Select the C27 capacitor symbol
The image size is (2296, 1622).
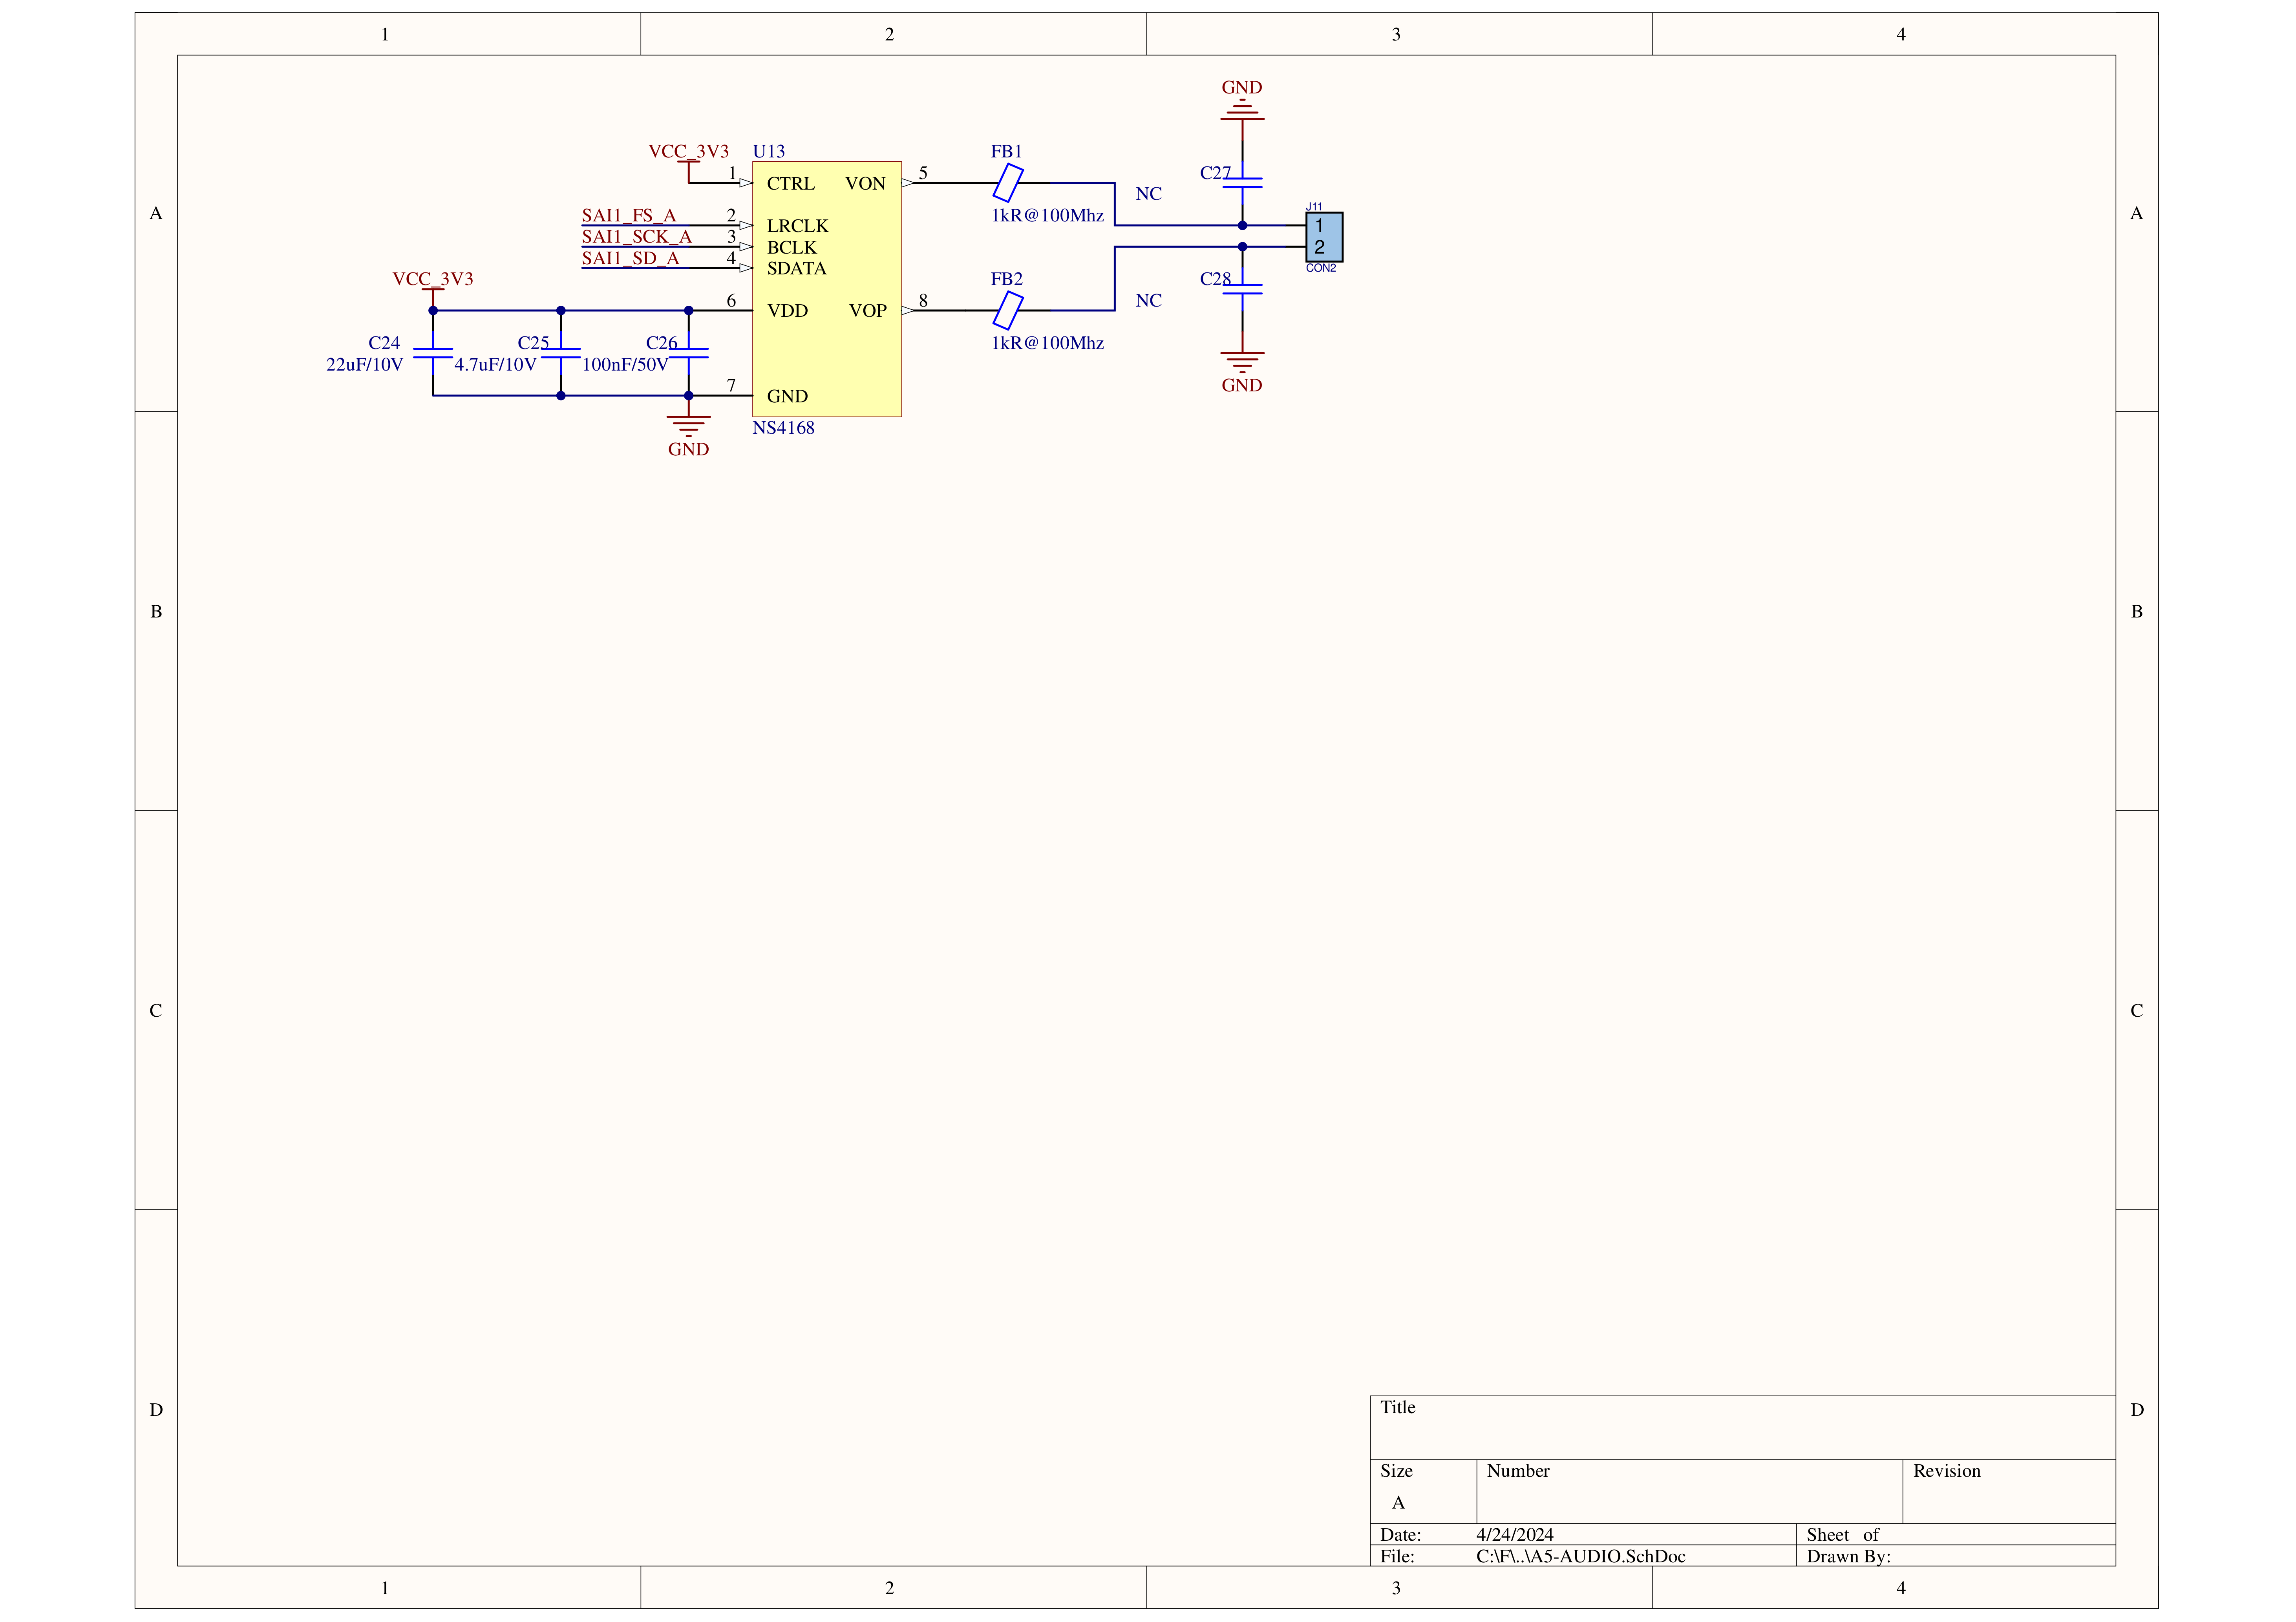pos(1242,183)
